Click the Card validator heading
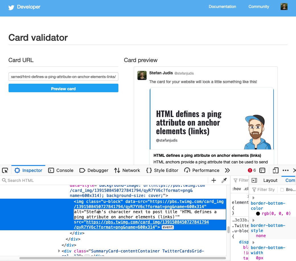Image resolution: width=296 pixels, height=261 pixels. pyautogui.click(x=38, y=38)
